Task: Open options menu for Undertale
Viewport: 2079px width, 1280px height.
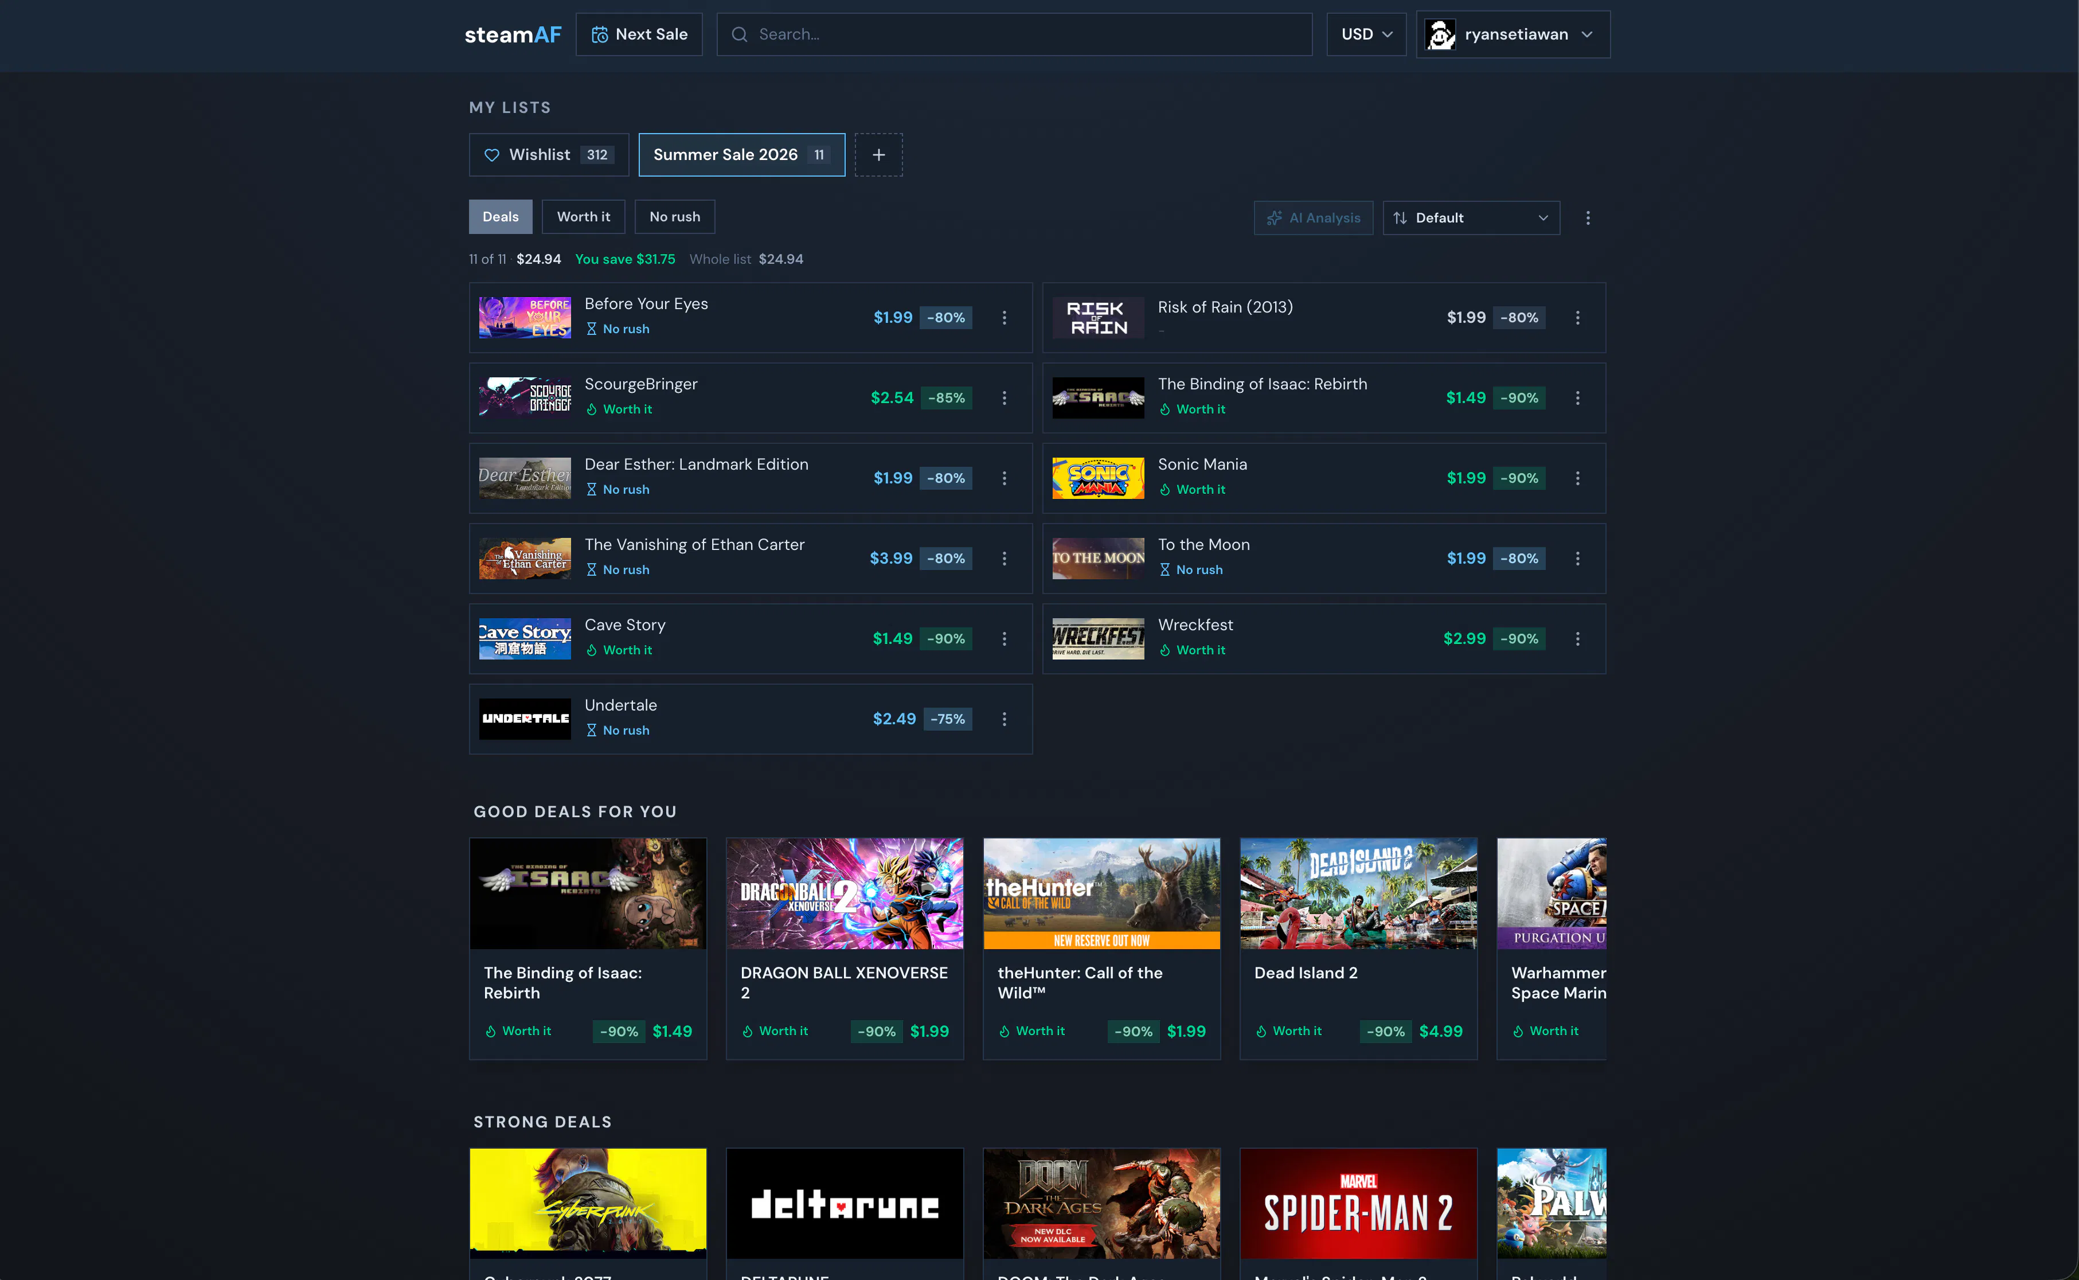Action: coord(1005,719)
